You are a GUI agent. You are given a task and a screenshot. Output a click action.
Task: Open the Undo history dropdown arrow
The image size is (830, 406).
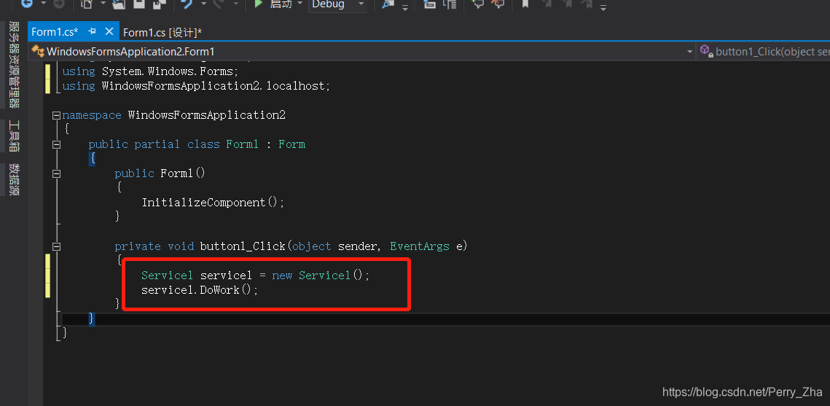204,4
